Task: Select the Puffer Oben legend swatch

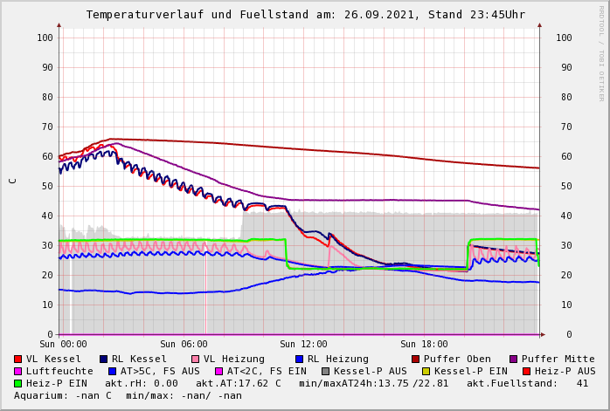Action: pos(415,359)
